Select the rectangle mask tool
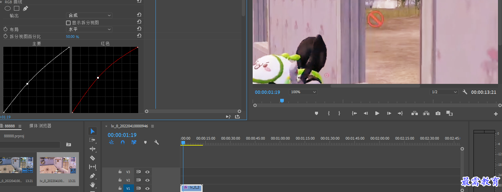This screenshot has height=192, width=502. click(17, 8)
